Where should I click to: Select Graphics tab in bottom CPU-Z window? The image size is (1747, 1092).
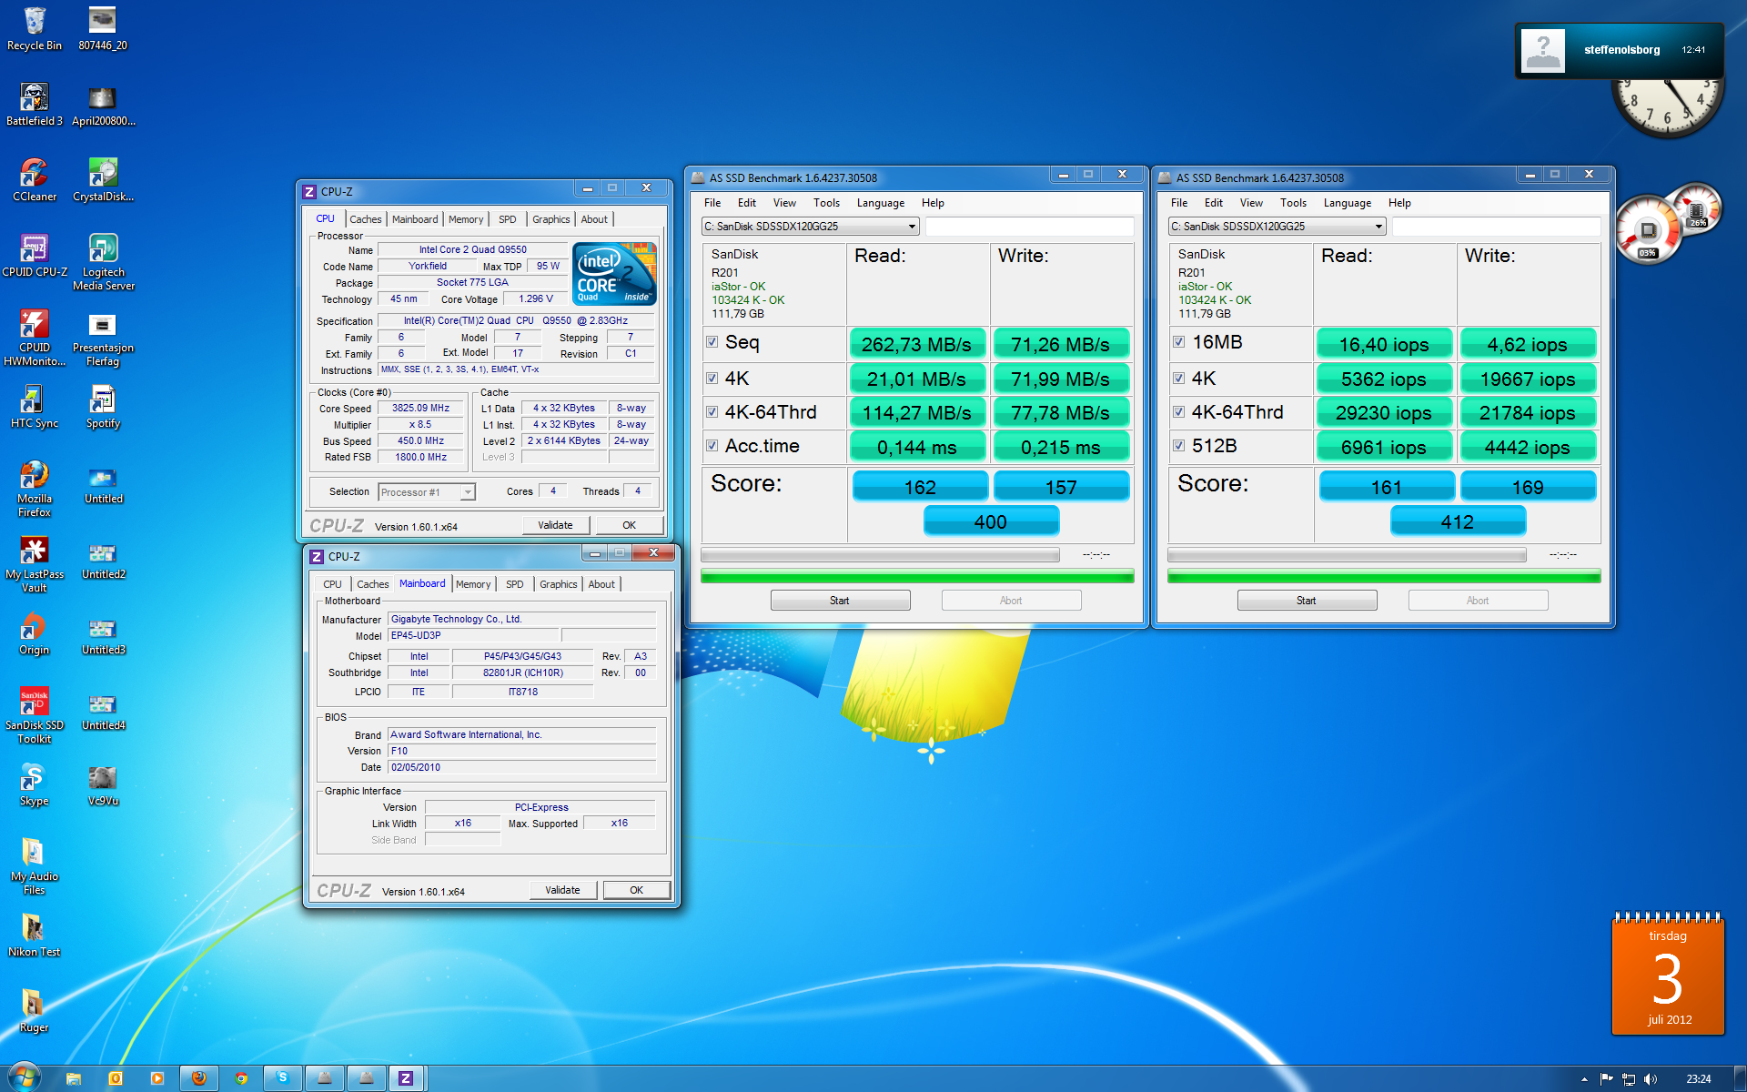[x=558, y=584]
